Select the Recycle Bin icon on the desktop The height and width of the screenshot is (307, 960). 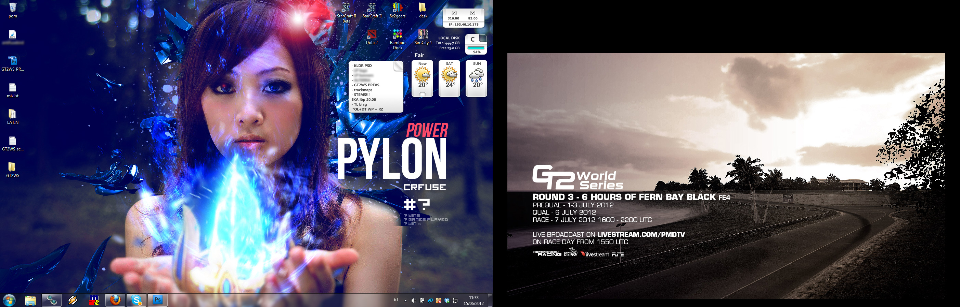(x=13, y=10)
